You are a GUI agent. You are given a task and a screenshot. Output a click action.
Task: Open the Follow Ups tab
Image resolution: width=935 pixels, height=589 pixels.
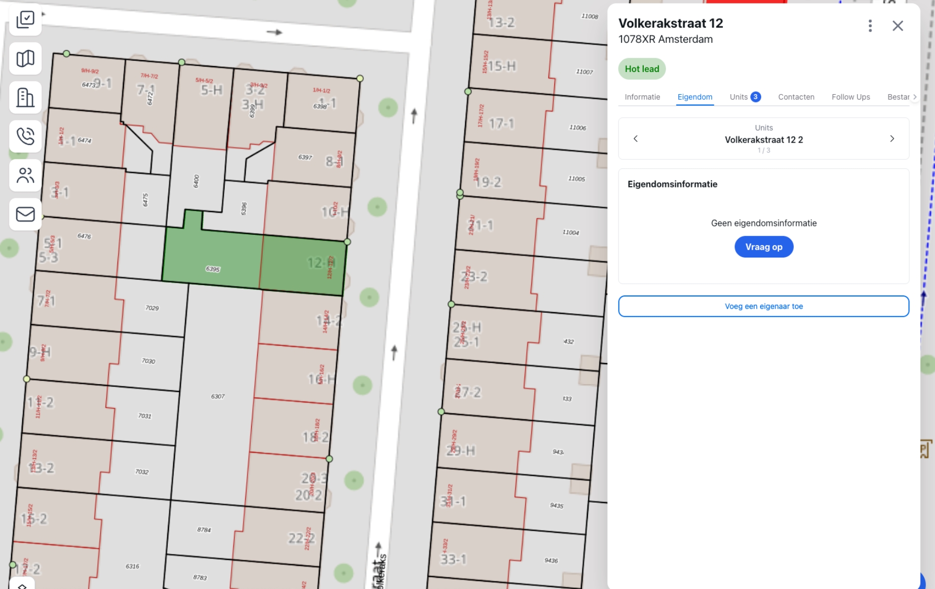tap(851, 97)
